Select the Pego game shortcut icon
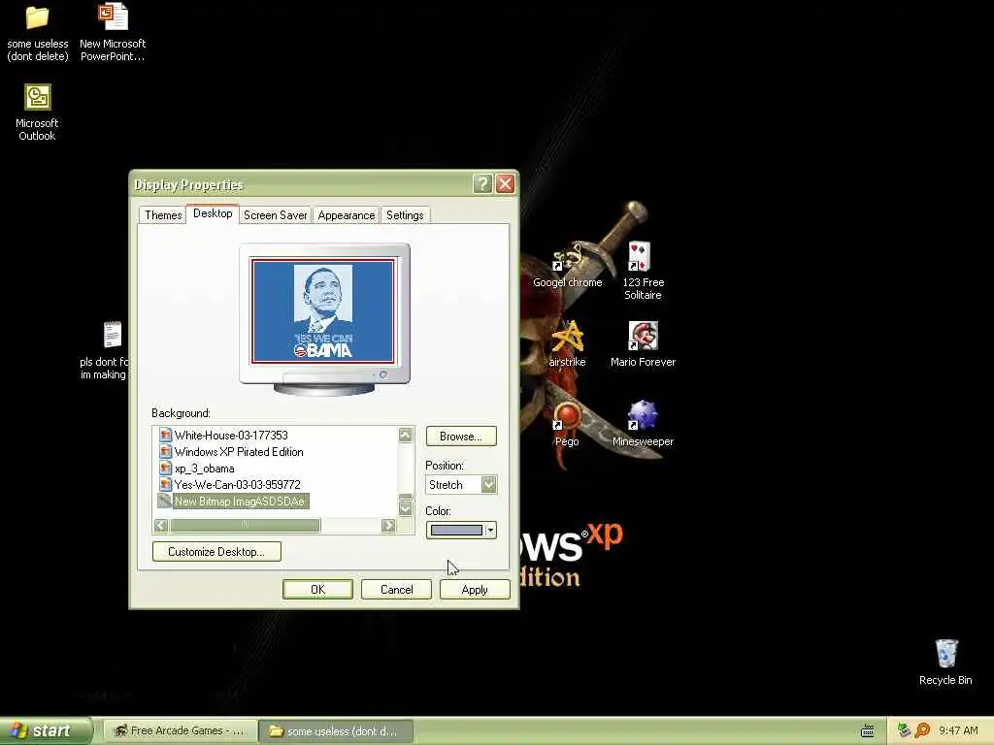 (567, 415)
